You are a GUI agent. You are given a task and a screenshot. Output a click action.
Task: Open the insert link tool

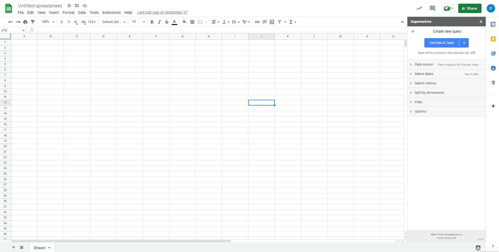[x=257, y=22]
